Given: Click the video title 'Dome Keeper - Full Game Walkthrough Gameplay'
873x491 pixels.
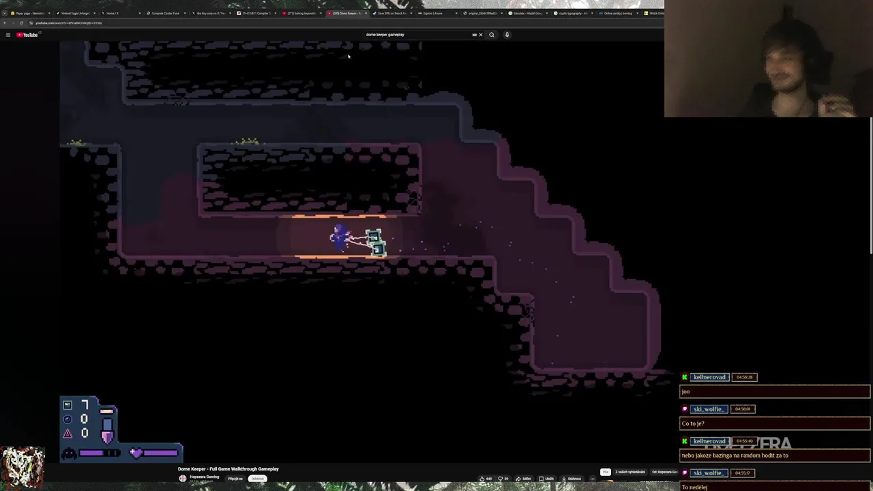Looking at the screenshot, I should (228, 469).
